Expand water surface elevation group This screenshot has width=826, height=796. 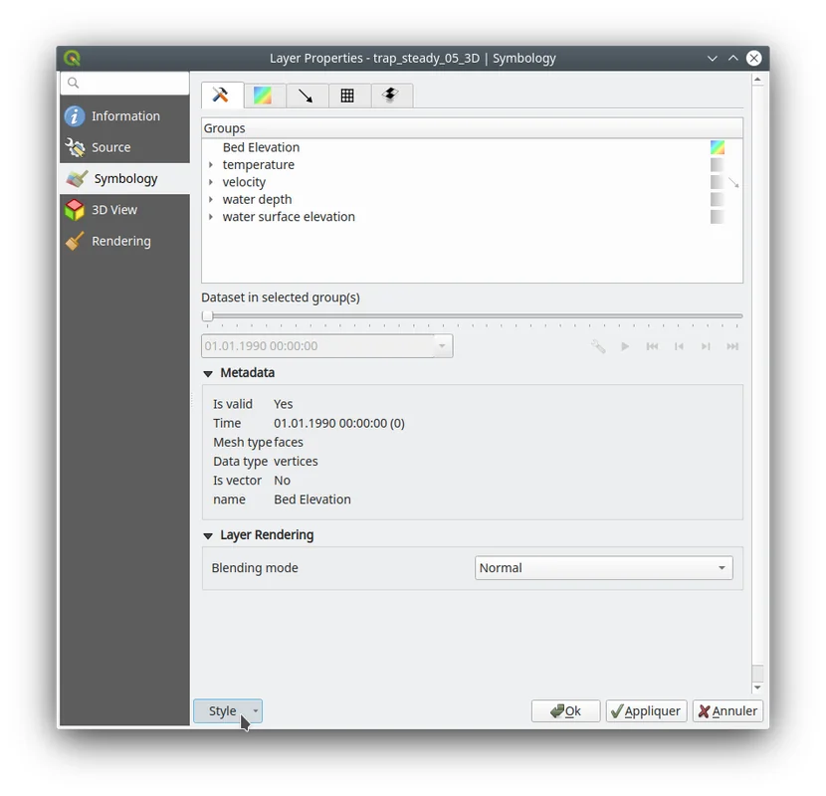coord(211,217)
